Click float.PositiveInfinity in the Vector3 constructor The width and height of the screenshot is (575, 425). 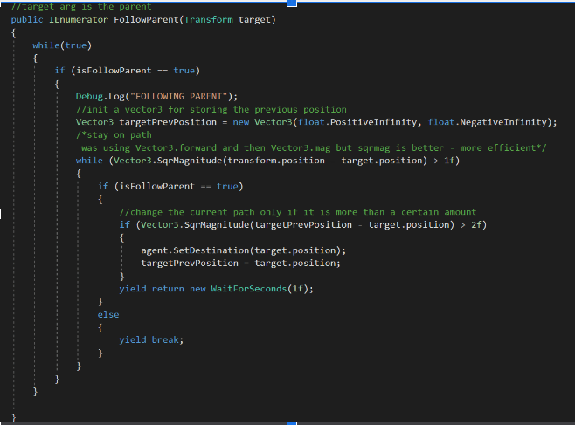(x=357, y=122)
